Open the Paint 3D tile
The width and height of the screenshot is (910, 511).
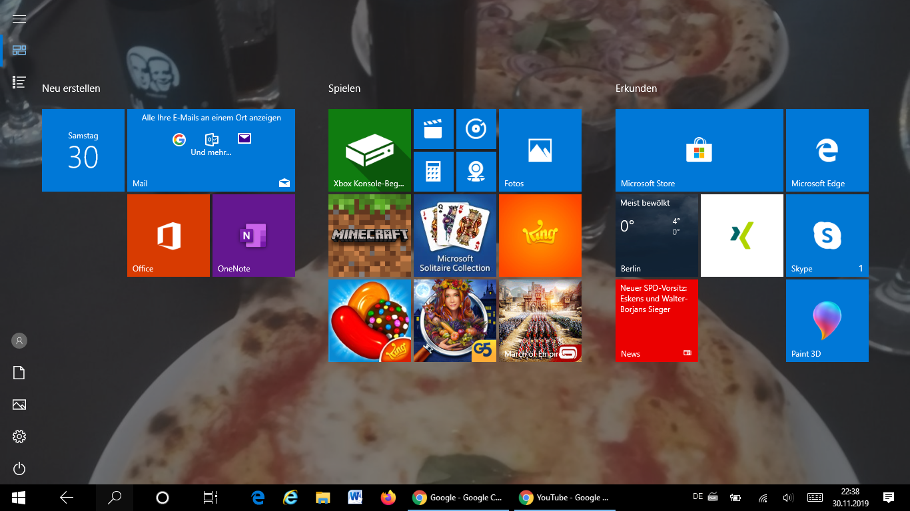tap(827, 321)
